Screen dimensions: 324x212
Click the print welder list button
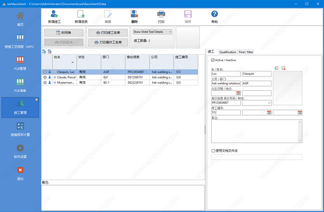click(x=108, y=33)
